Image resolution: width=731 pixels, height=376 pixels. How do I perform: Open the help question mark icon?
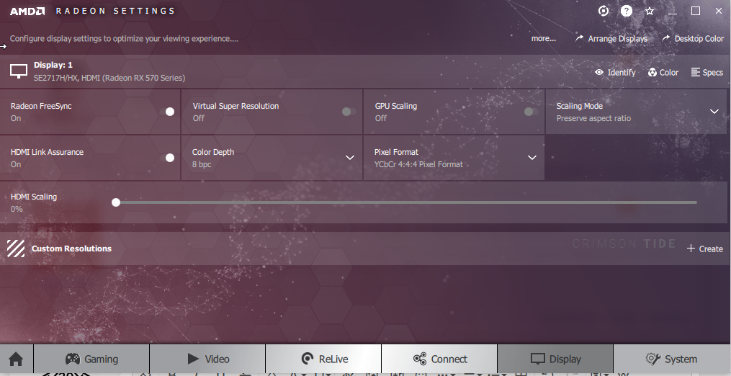click(x=627, y=11)
